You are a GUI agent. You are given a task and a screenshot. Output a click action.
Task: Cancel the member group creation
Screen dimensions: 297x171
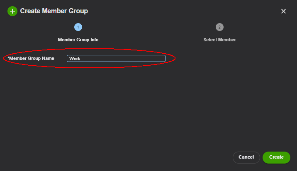point(246,157)
